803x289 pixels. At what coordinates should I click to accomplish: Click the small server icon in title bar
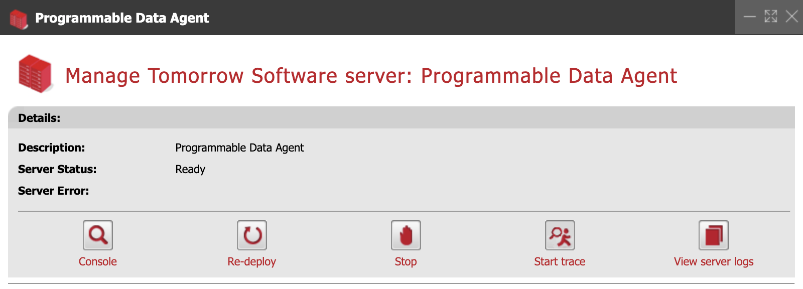point(19,19)
